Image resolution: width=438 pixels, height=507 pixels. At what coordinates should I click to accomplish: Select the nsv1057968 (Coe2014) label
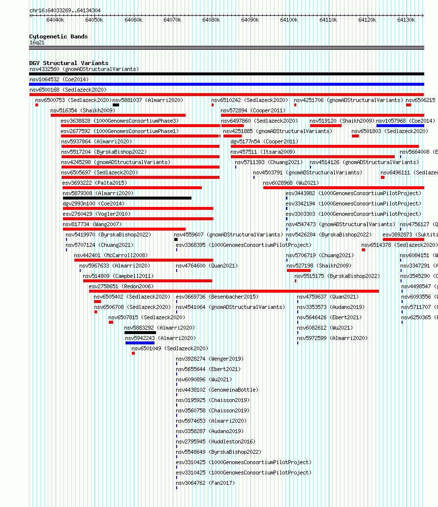point(406,121)
